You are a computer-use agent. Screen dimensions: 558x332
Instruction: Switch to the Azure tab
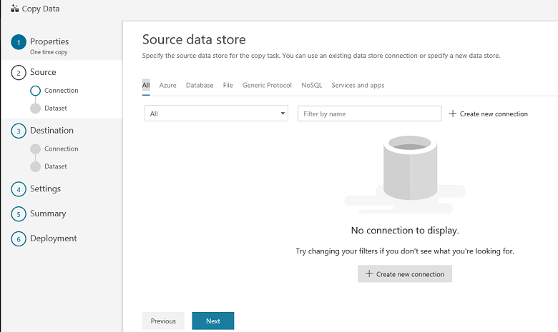coord(167,85)
